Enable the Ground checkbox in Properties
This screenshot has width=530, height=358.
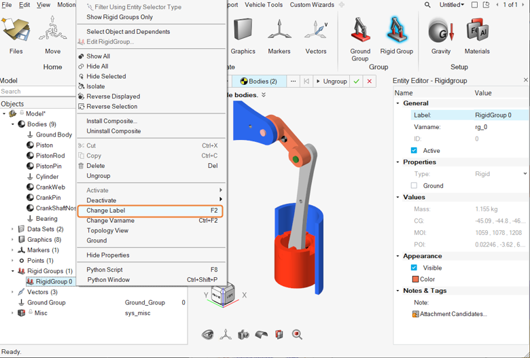414,185
